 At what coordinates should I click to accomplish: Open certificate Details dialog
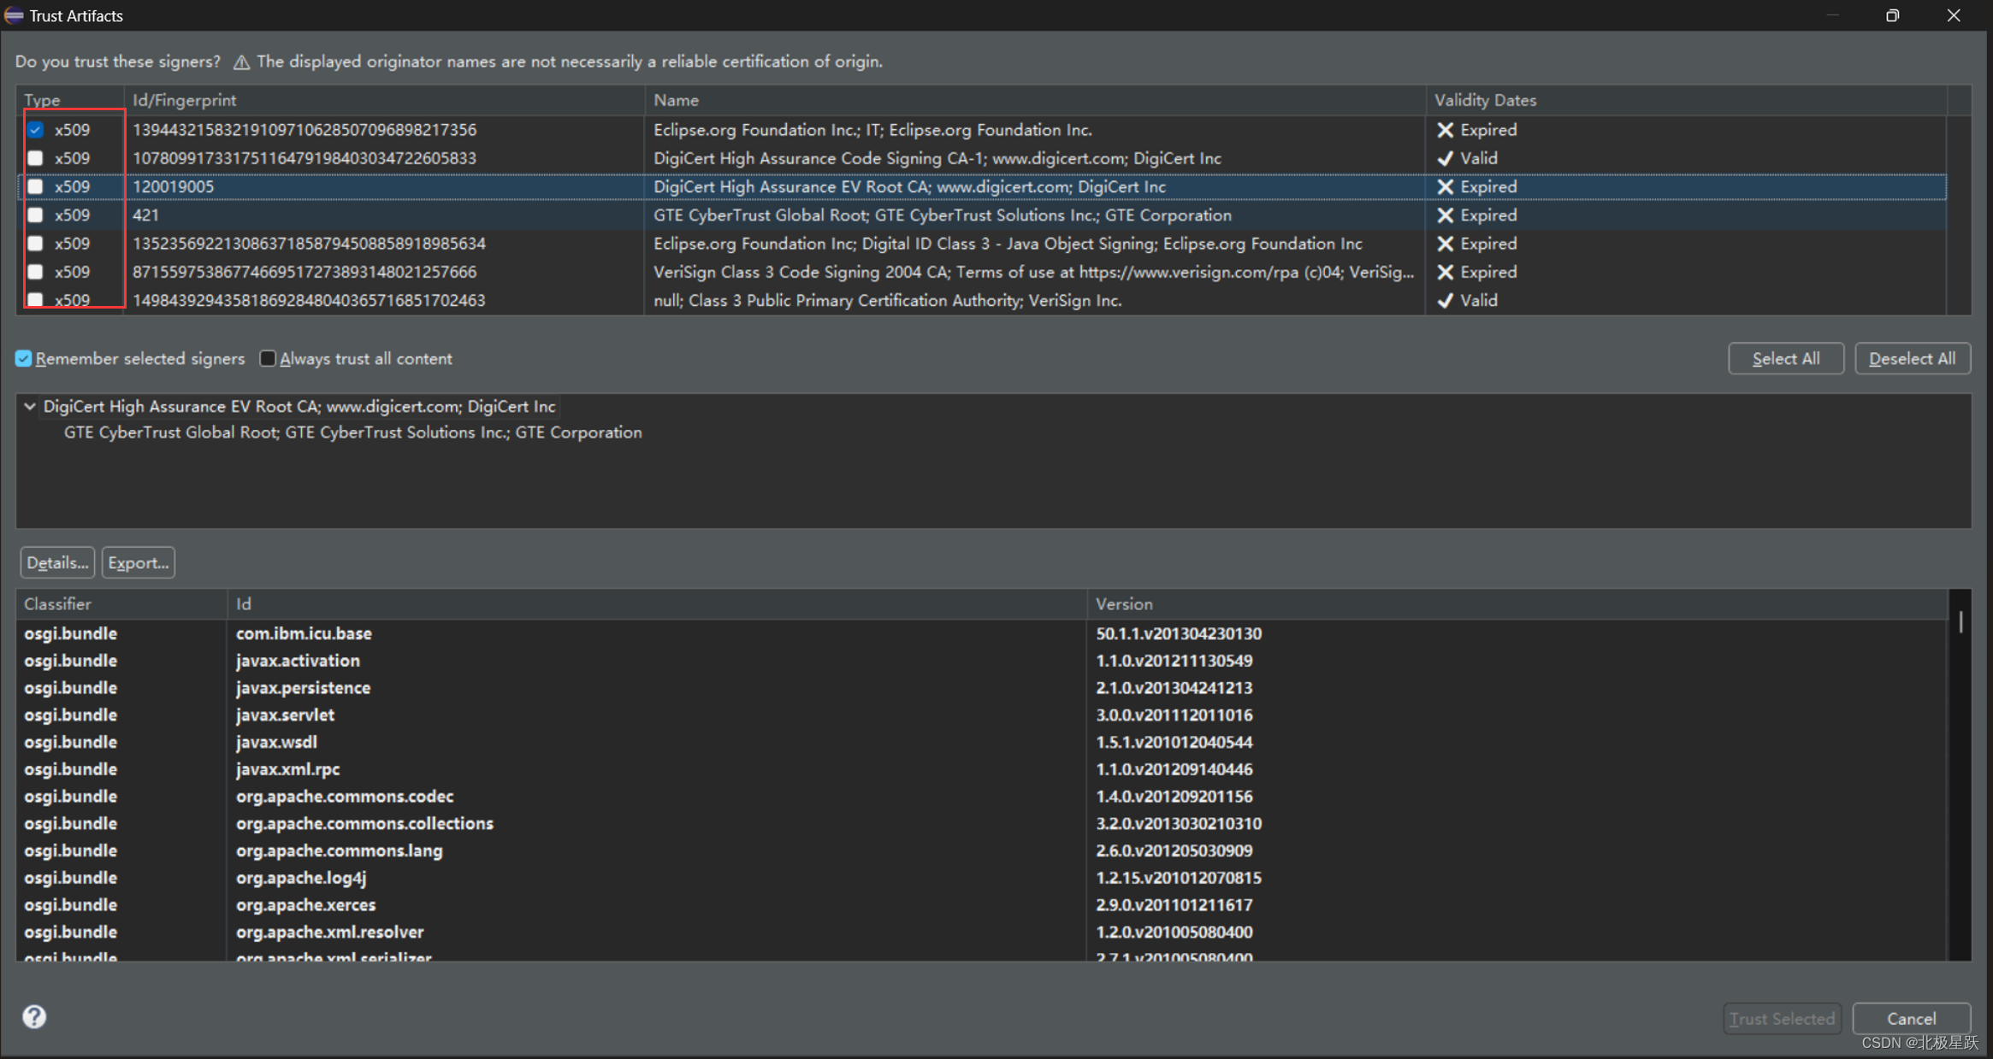coord(57,562)
